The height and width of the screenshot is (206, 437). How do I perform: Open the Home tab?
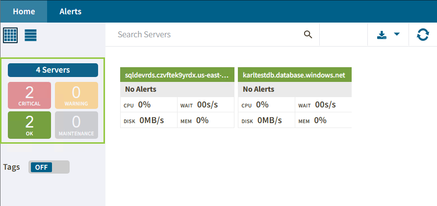[x=24, y=11]
